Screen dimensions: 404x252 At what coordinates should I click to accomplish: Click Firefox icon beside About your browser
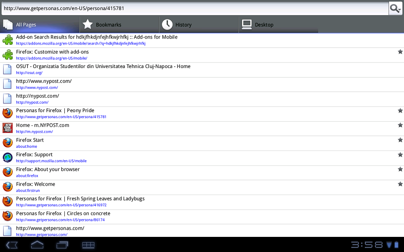click(8, 172)
